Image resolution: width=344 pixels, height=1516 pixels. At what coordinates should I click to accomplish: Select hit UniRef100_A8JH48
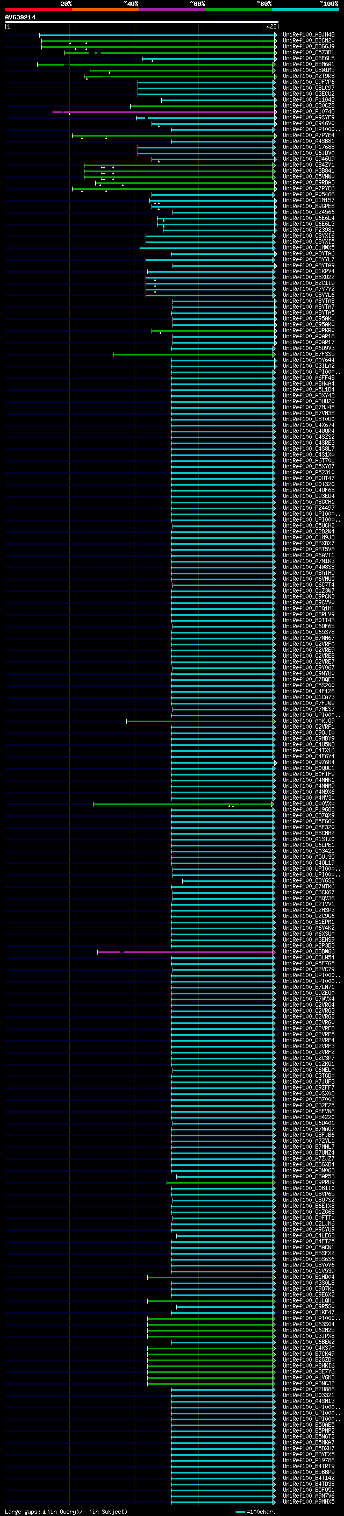tap(309, 35)
